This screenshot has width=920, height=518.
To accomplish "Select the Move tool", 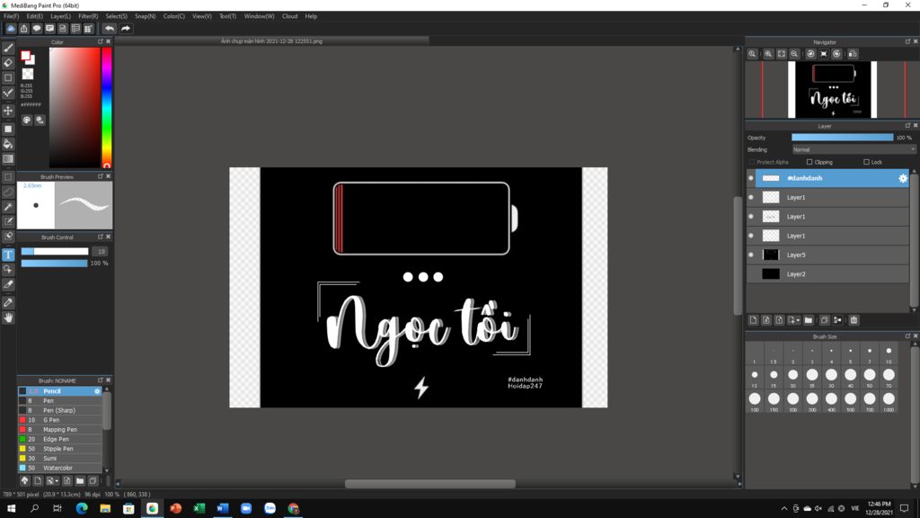I will point(8,111).
